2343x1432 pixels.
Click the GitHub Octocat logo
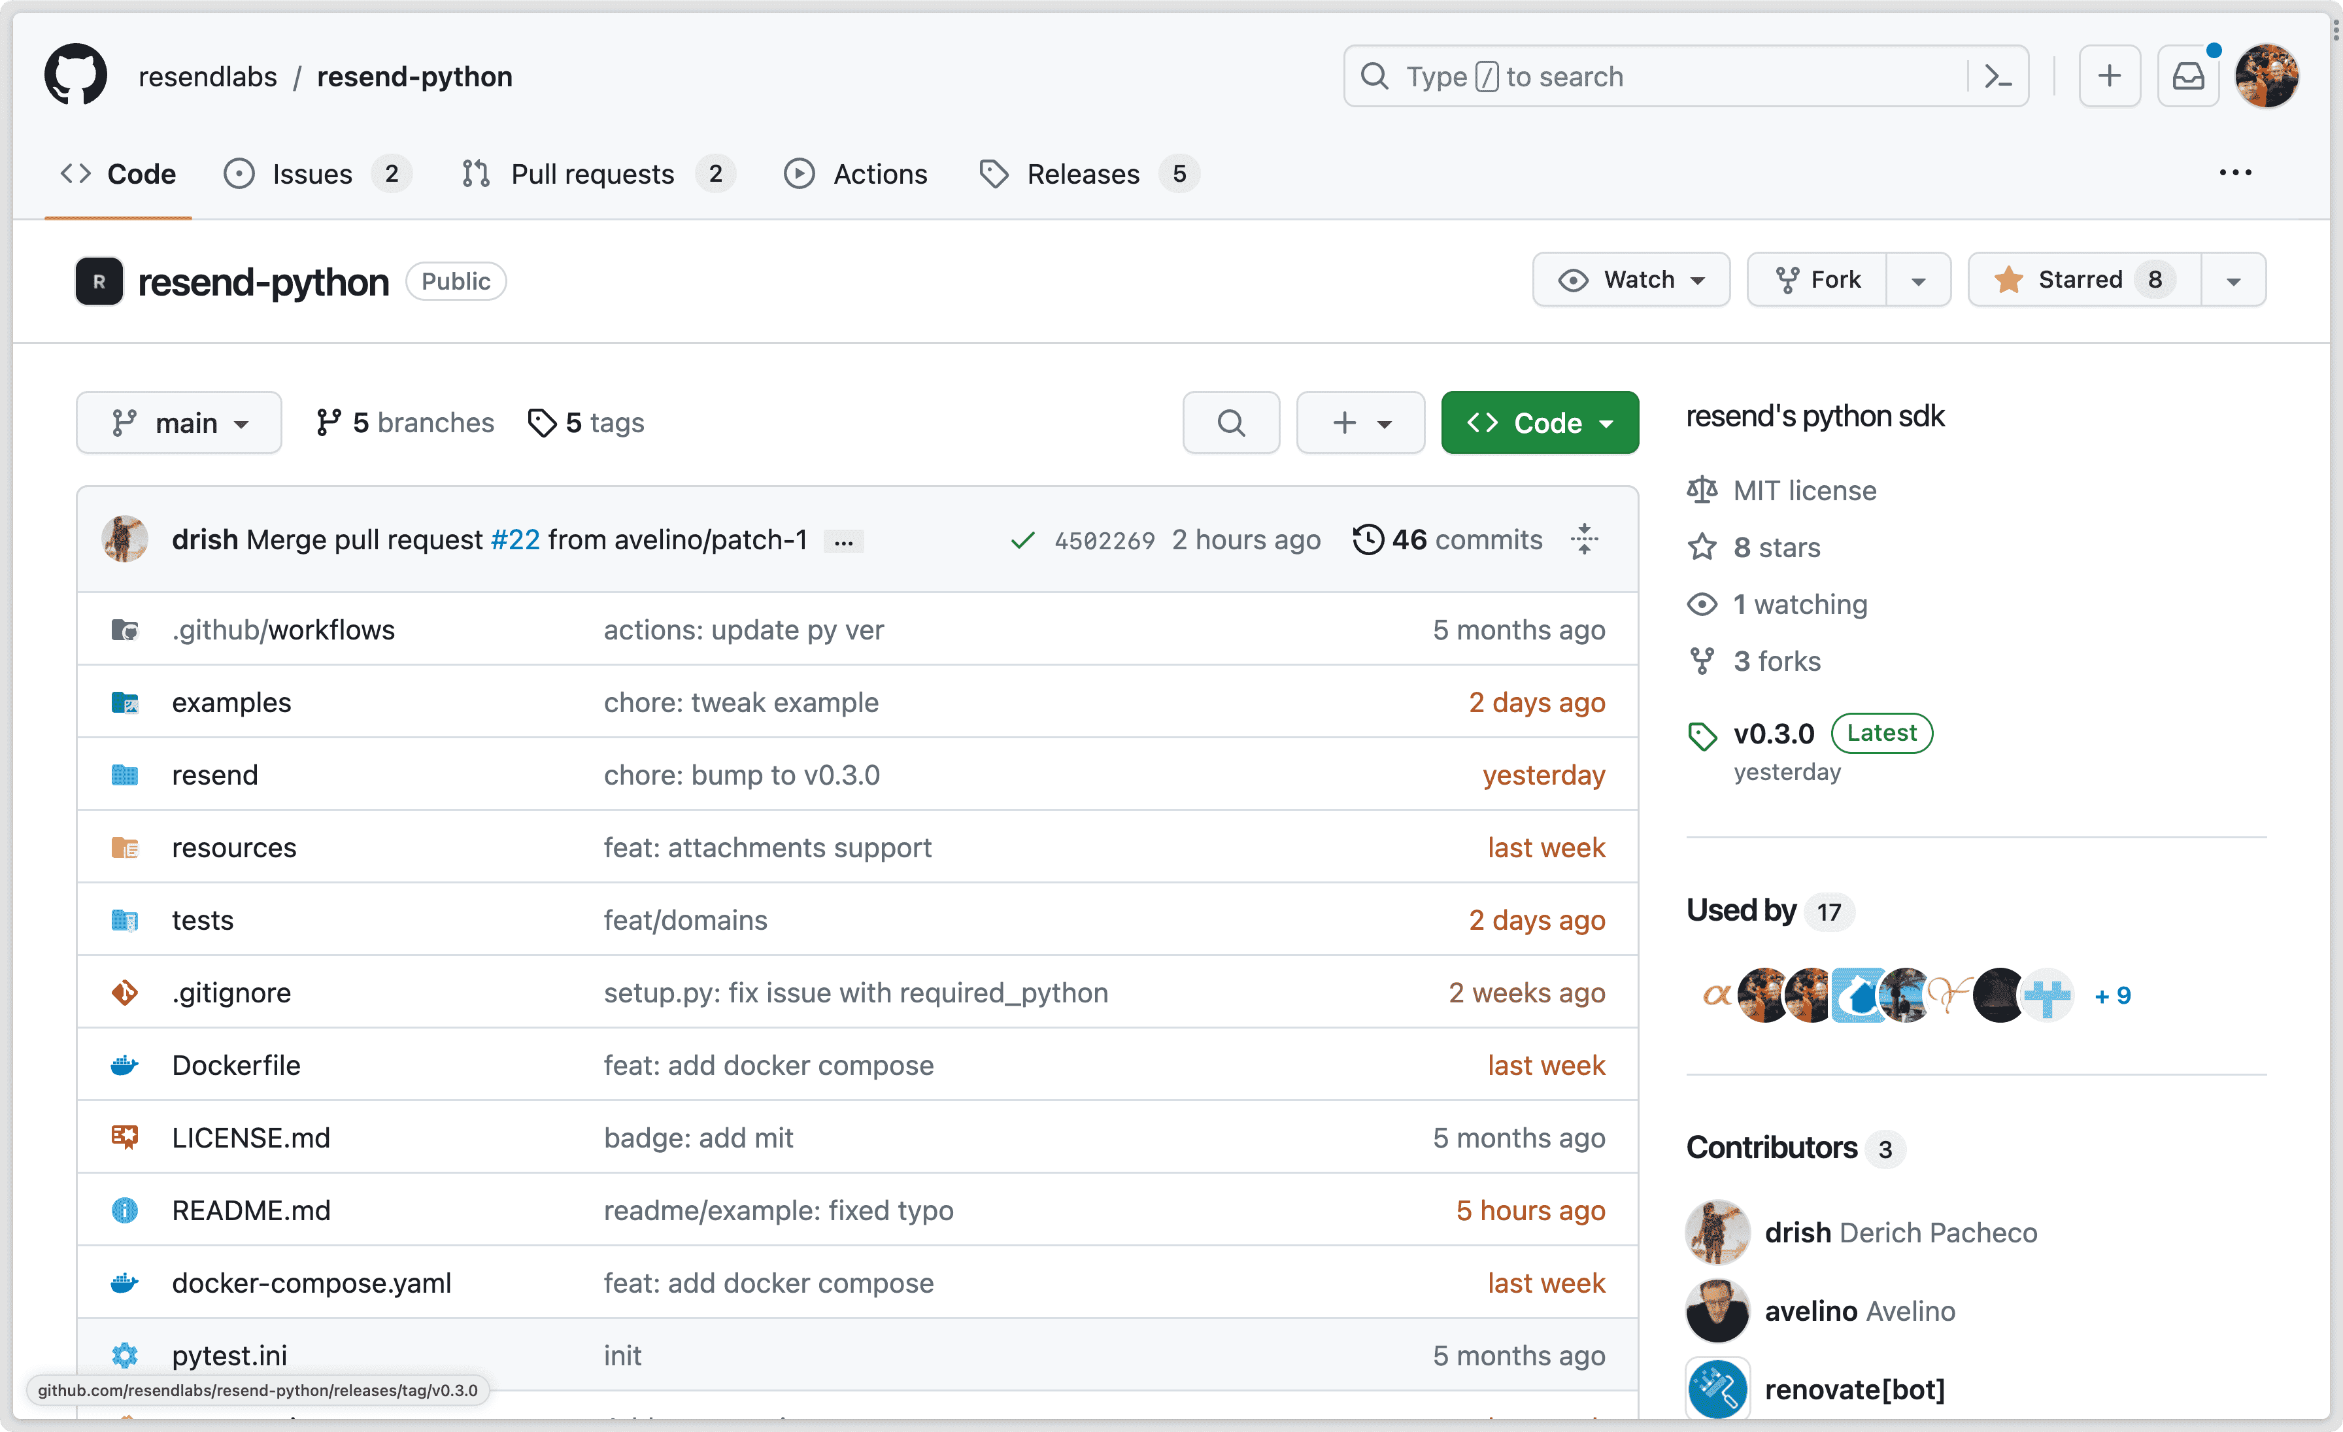point(75,75)
